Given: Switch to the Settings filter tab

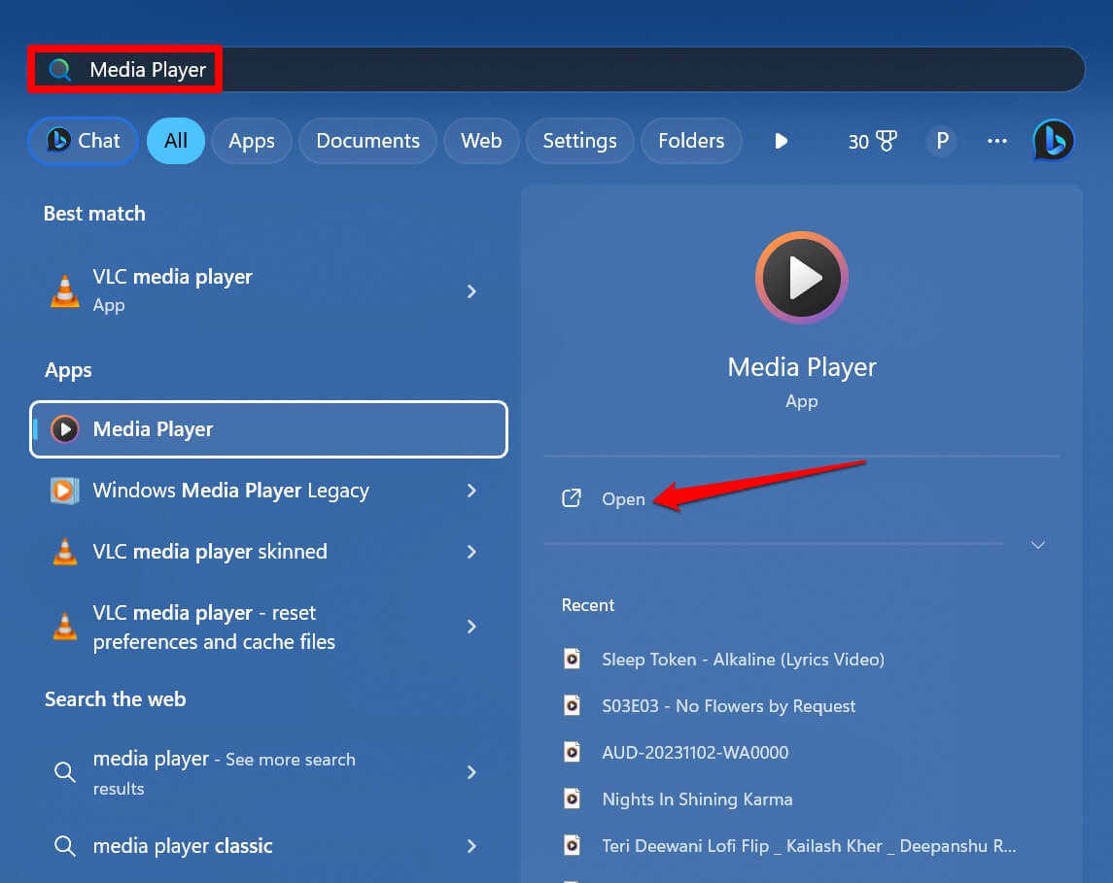Looking at the screenshot, I should tap(580, 141).
